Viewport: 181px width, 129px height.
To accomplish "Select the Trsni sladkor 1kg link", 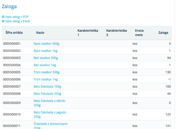I will pyautogui.click(x=46, y=79).
